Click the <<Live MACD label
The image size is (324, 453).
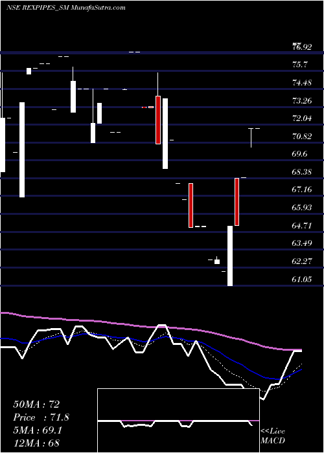pos(273,436)
